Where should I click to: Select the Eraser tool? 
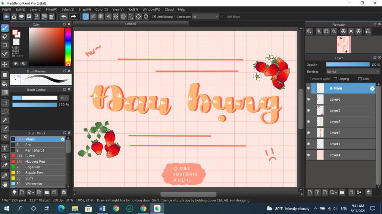[x=4, y=37]
